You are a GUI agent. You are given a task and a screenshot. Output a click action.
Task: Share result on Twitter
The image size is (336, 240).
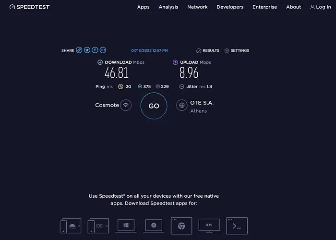point(87,50)
